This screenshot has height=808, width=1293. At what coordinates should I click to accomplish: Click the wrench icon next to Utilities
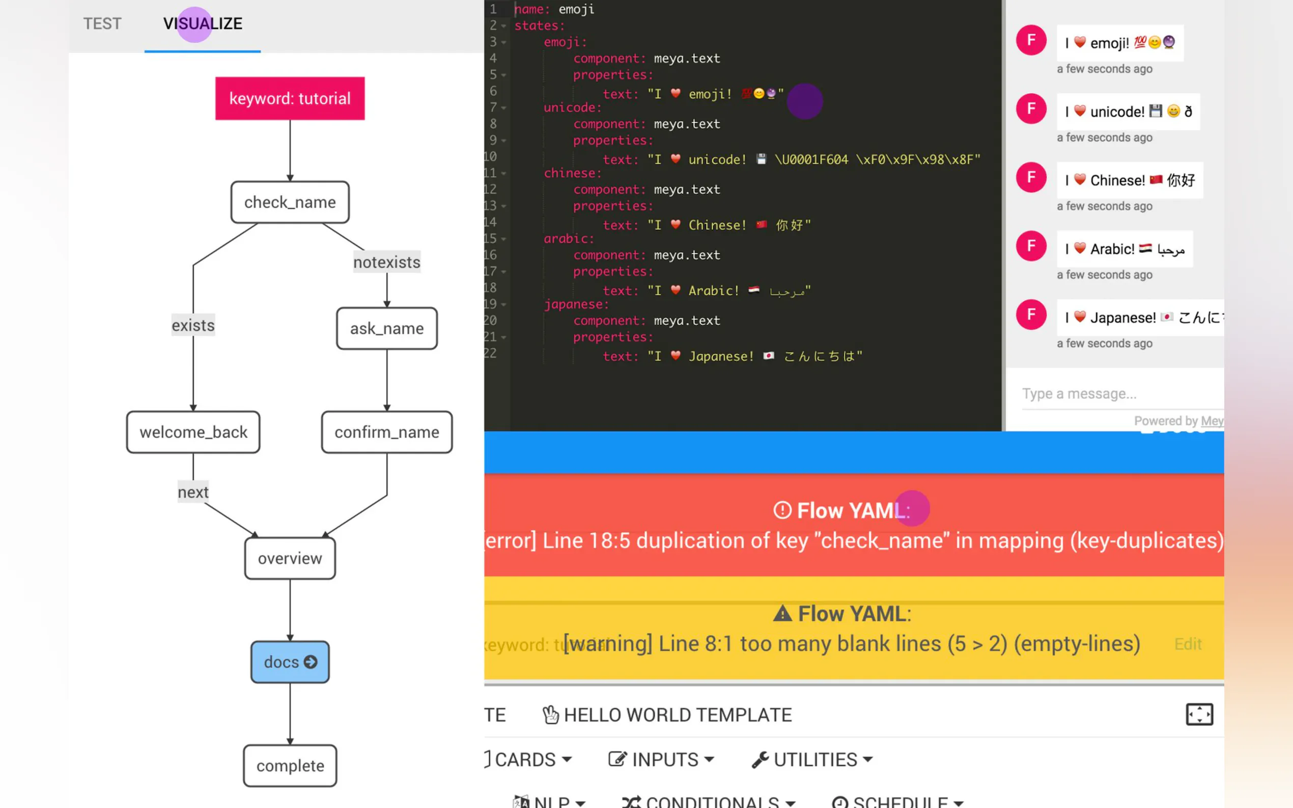coord(760,759)
